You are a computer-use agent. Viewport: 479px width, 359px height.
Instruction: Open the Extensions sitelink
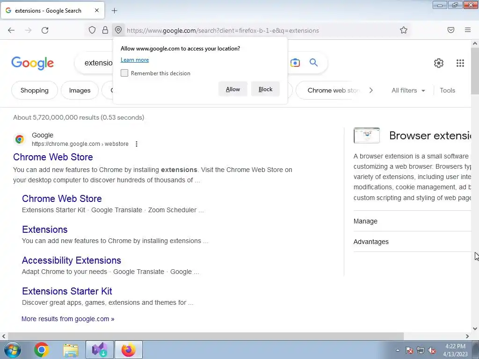click(x=44, y=229)
